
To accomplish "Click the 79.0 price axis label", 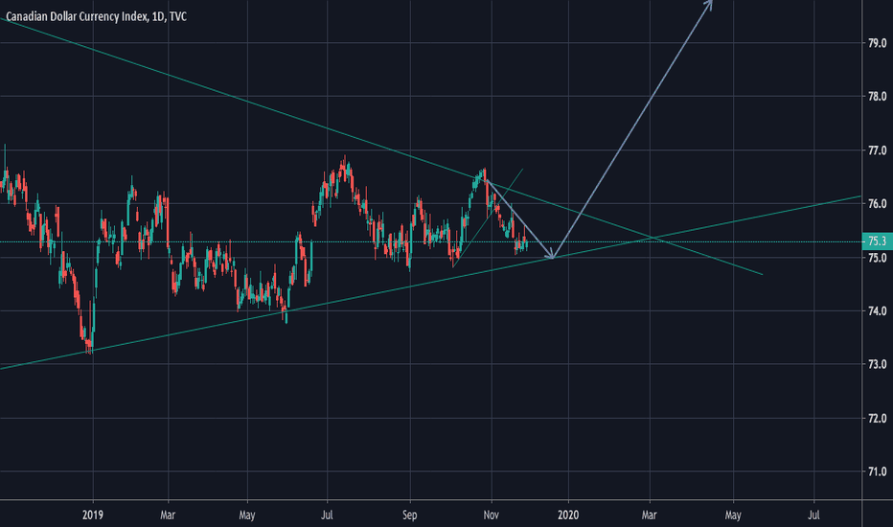I will [878, 43].
